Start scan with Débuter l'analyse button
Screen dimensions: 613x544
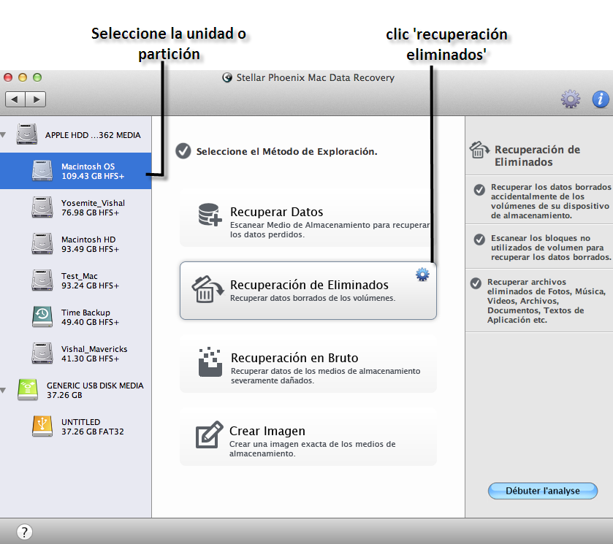coord(543,491)
